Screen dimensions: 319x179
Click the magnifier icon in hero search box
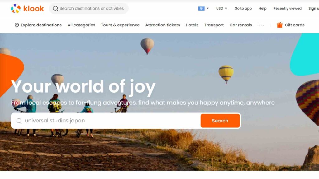[x=19, y=121]
